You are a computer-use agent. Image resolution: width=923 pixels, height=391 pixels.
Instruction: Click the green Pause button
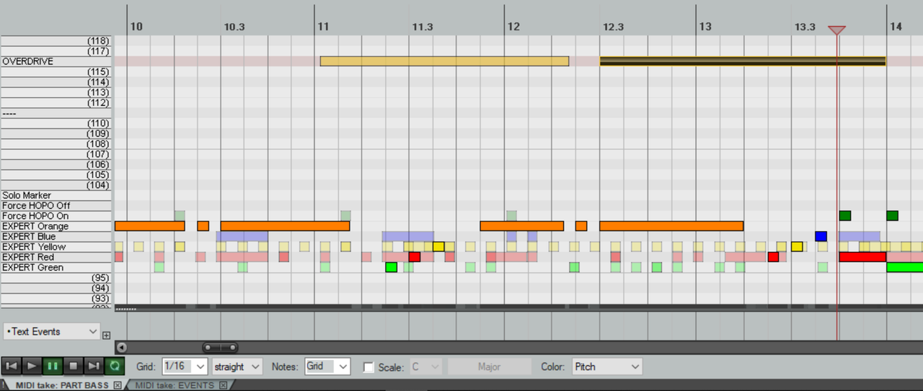pos(53,366)
